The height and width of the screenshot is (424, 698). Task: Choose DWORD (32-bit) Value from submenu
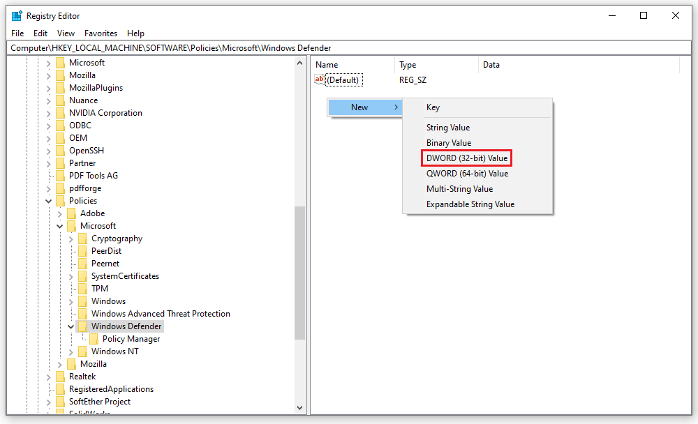pyautogui.click(x=466, y=158)
